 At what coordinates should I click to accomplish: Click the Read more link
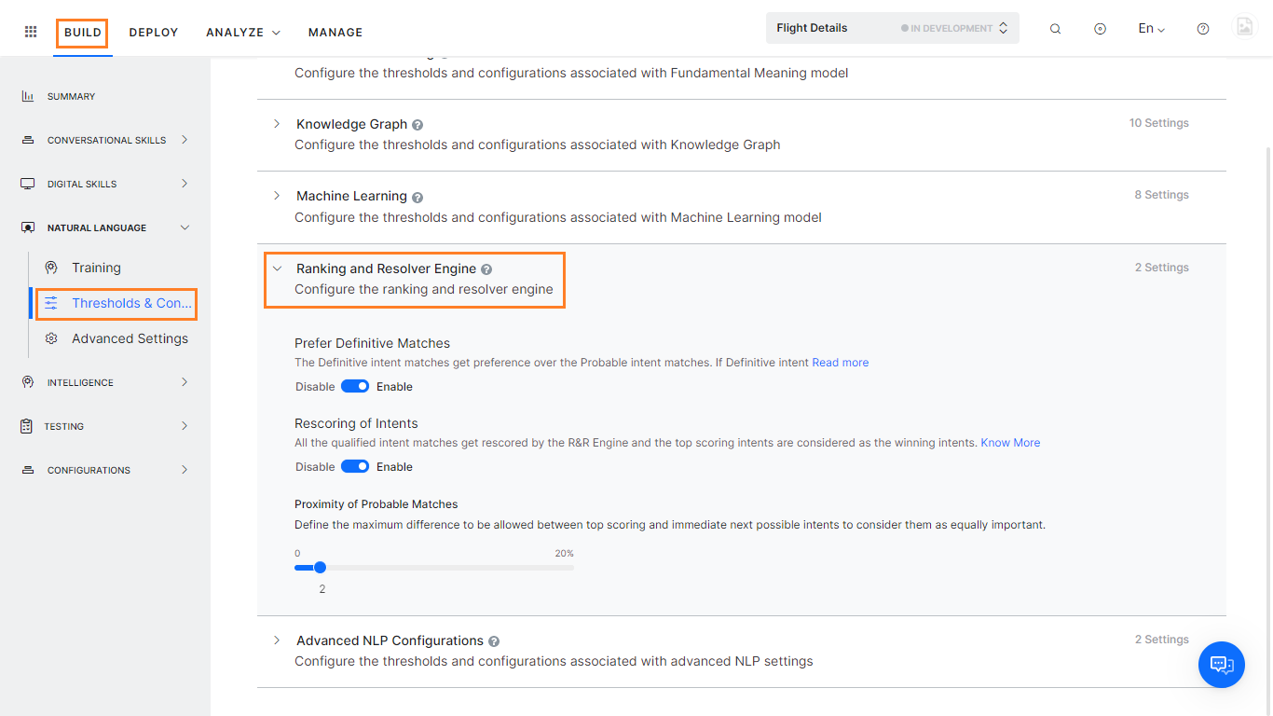(x=840, y=362)
